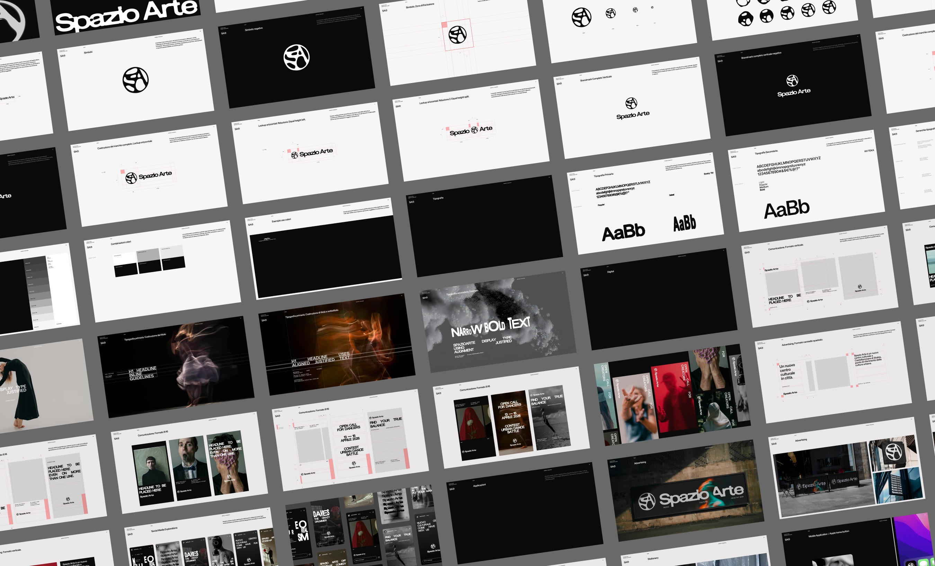Image resolution: width=935 pixels, height=566 pixels.
Task: Click symbol on the negative vertical brandmark slide
Action: (x=792, y=80)
